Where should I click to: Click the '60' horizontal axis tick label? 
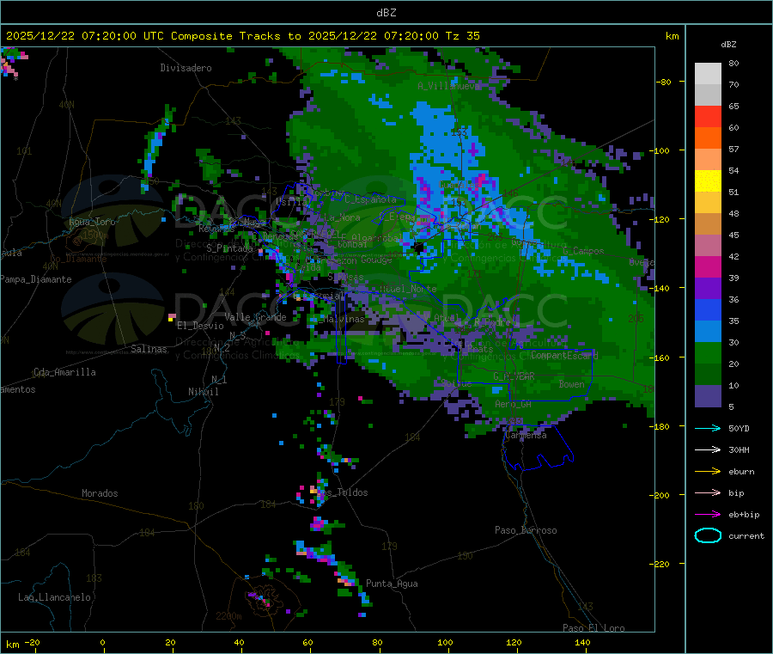[x=307, y=642]
